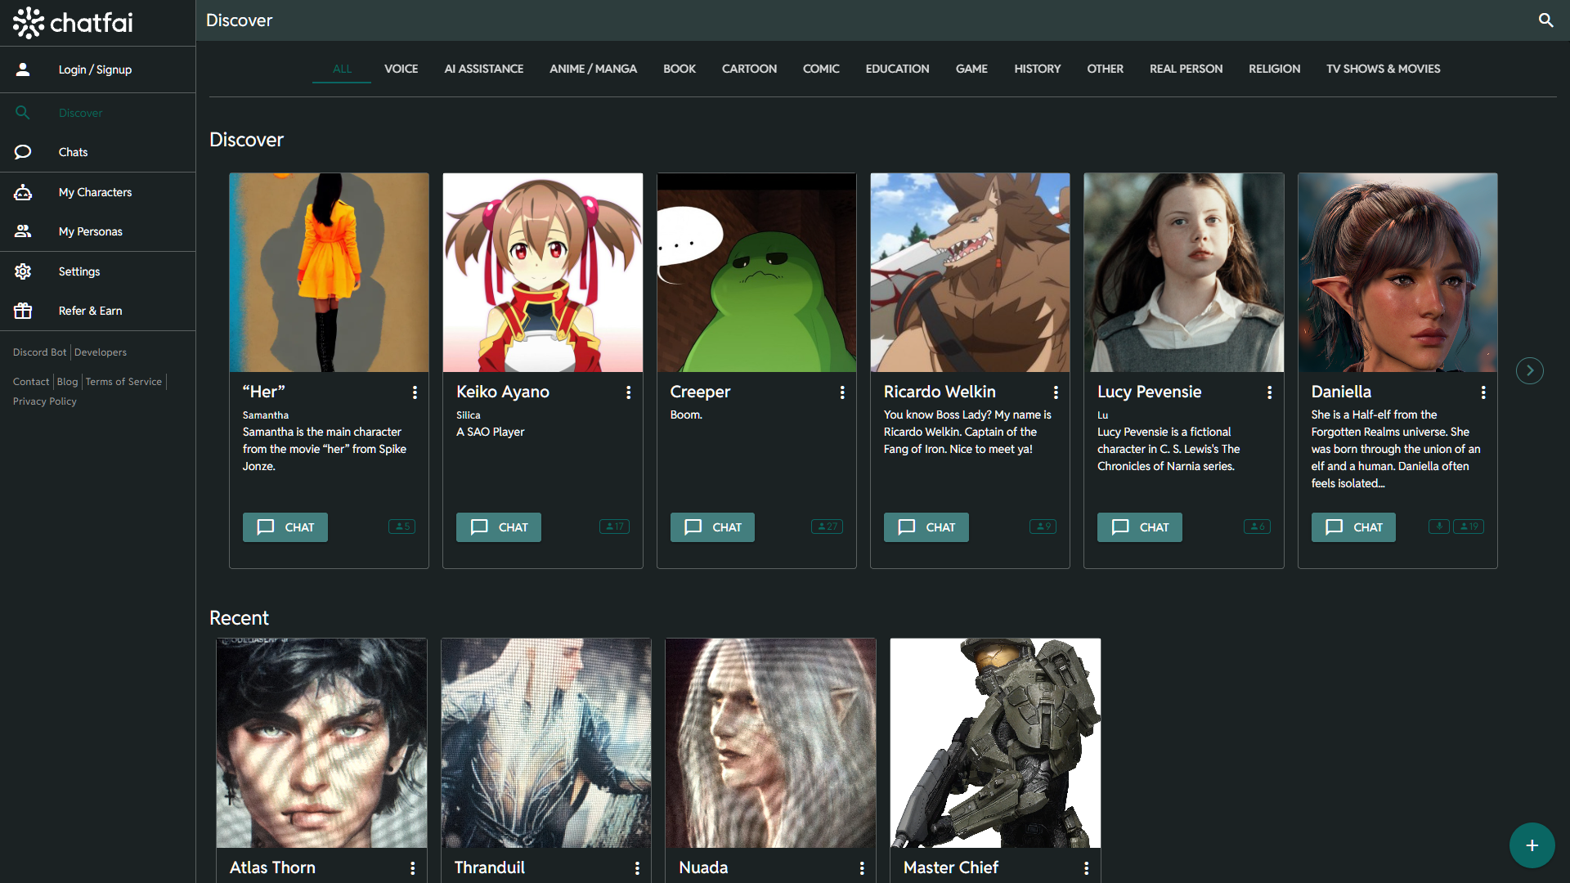Click the right chevron to see more characters
Viewport: 1570px width, 883px height.
pyautogui.click(x=1529, y=370)
